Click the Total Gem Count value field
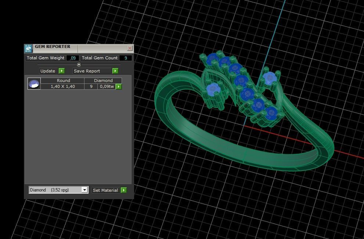The image size is (364, 239). pyautogui.click(x=126, y=58)
